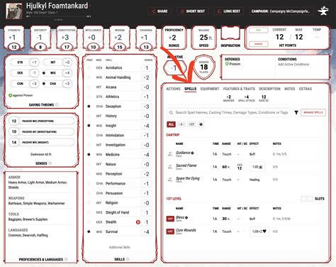336x267 pixels.
Task: Click Manage Spells button
Action: (313, 112)
